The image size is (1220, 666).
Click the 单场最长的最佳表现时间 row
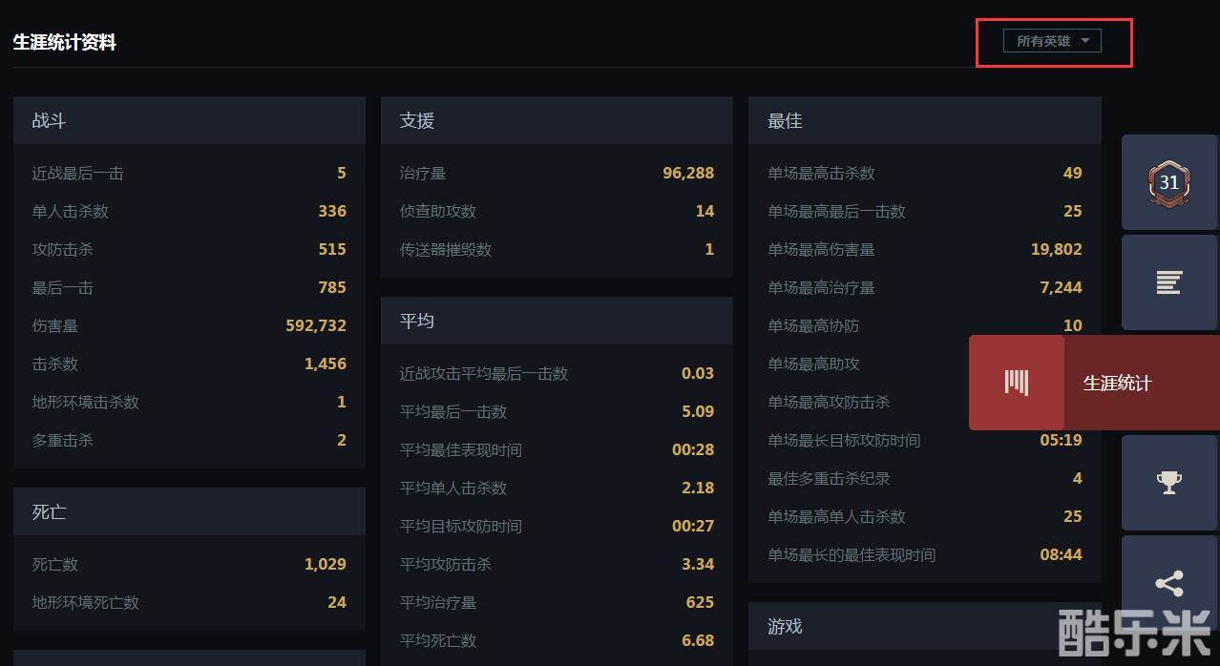tap(924, 554)
